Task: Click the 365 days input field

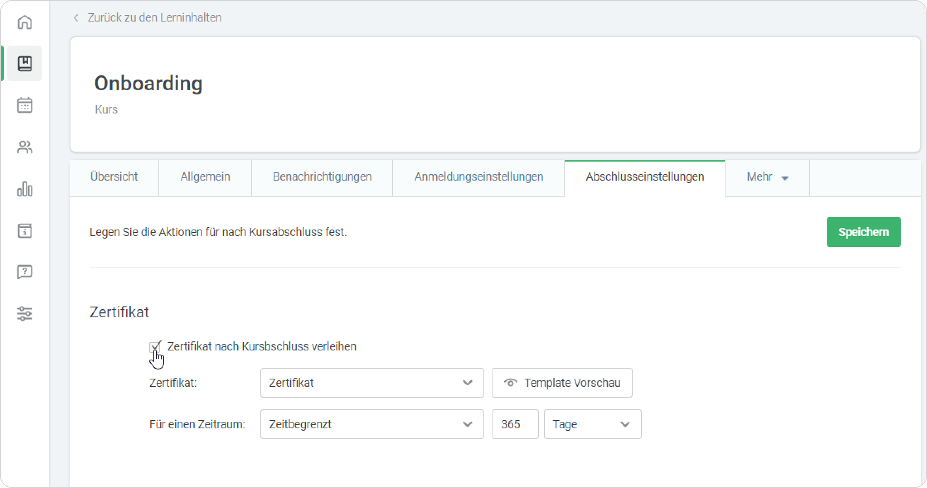Action: point(514,424)
